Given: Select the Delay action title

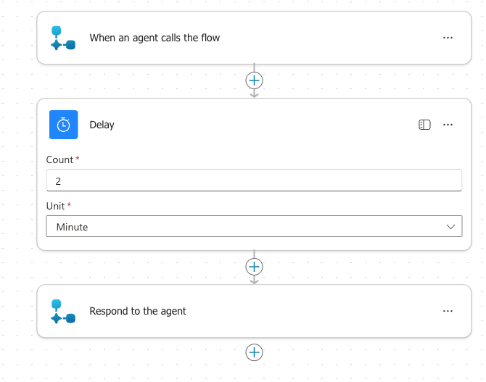Looking at the screenshot, I should 102,125.
